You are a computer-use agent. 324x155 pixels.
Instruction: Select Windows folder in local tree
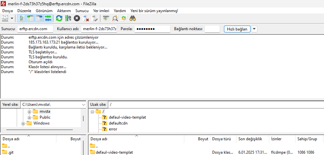point(41,123)
